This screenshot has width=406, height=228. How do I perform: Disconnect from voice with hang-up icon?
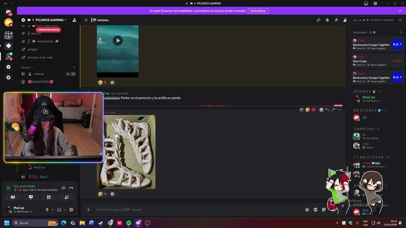71,188
